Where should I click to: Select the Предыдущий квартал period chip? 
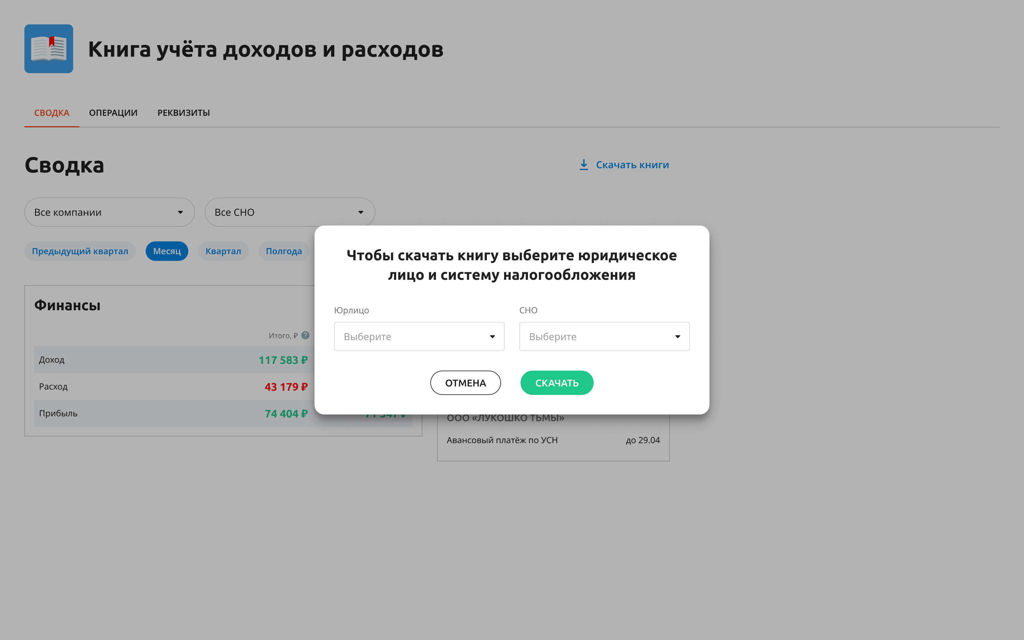click(80, 251)
